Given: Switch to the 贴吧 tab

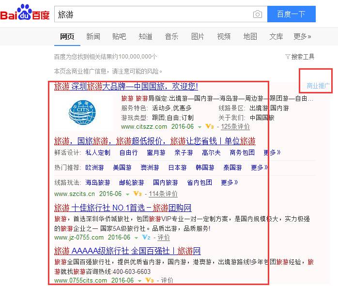Looking at the screenshot, I should pyautogui.click(x=119, y=36).
